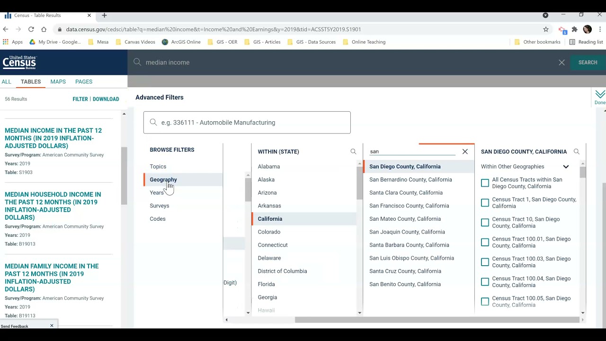Click the search icon in Within (State) header

click(353, 152)
